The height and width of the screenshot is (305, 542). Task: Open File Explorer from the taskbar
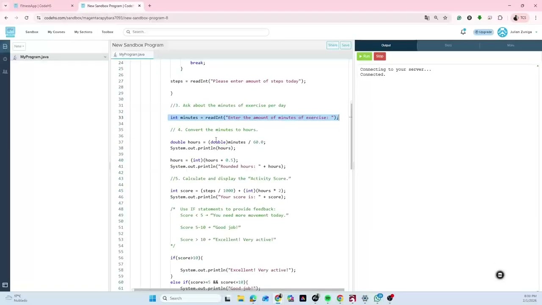tap(241, 298)
